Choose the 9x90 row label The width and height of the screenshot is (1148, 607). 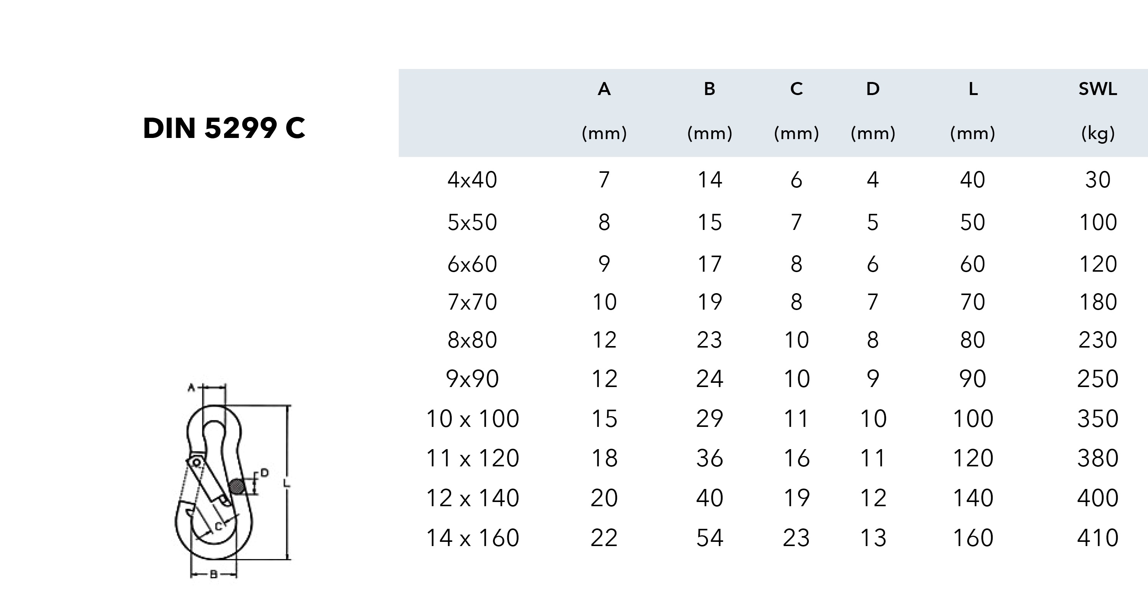(x=472, y=379)
